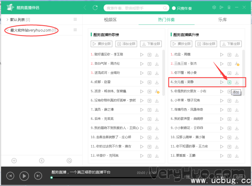
Task: Click 添加全部 in 酷狗直播飙升榜
Action: 206,44
